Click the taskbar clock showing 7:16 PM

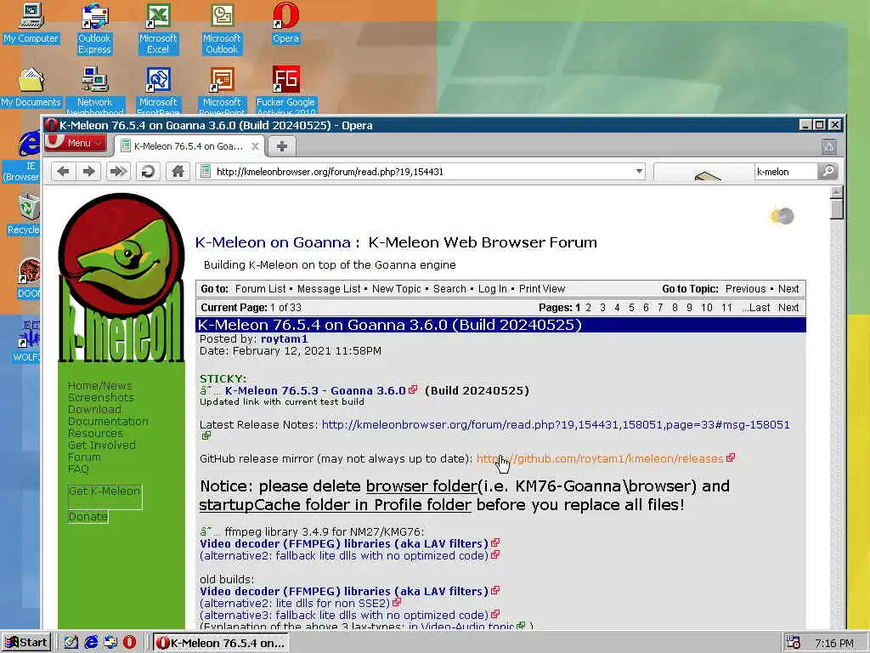pyautogui.click(x=834, y=643)
